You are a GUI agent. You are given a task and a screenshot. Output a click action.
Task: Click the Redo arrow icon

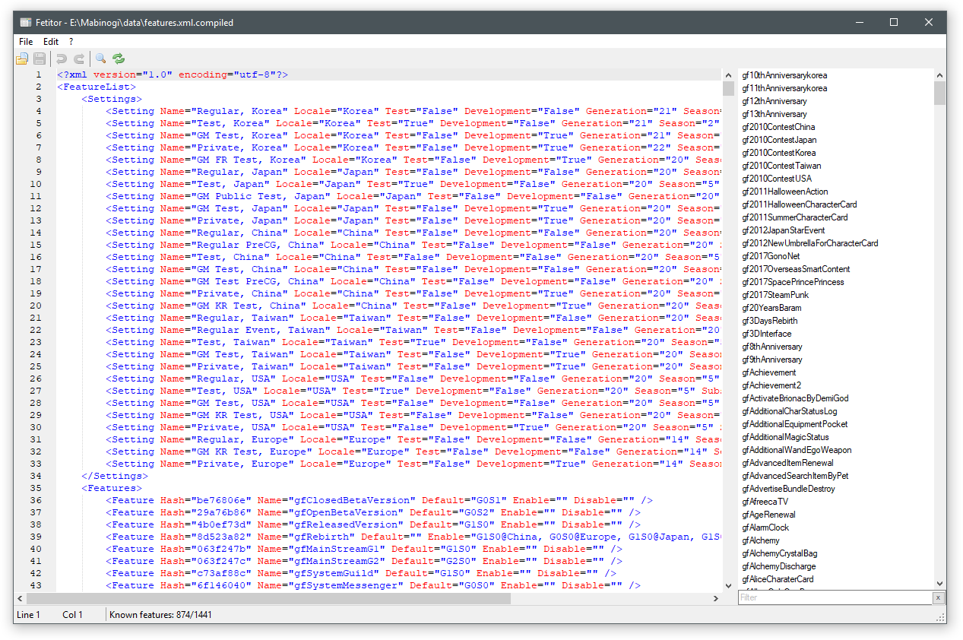(79, 59)
